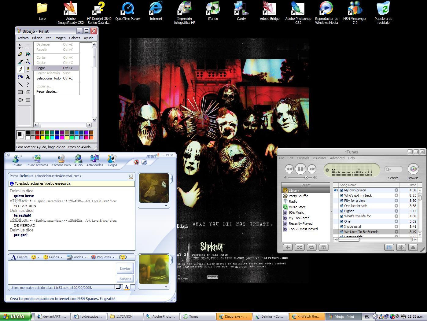Screen dimensions: 427x321
Task: Uncheck the song 'One last breath'
Action: (342, 206)
